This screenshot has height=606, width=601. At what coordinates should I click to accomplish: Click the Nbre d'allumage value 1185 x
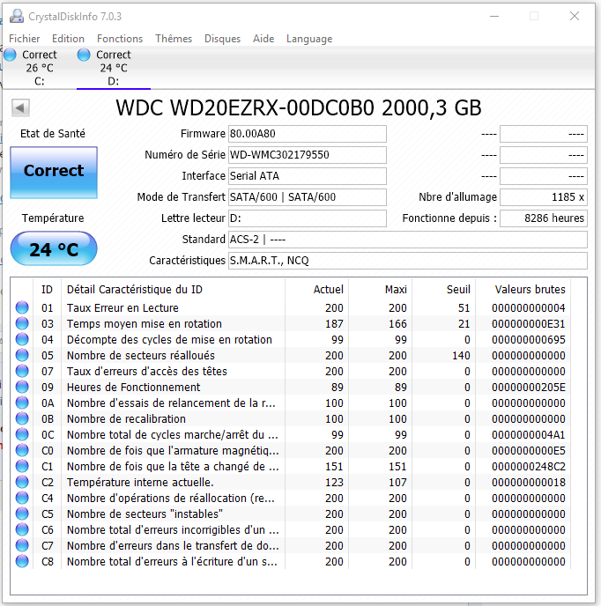(x=544, y=197)
